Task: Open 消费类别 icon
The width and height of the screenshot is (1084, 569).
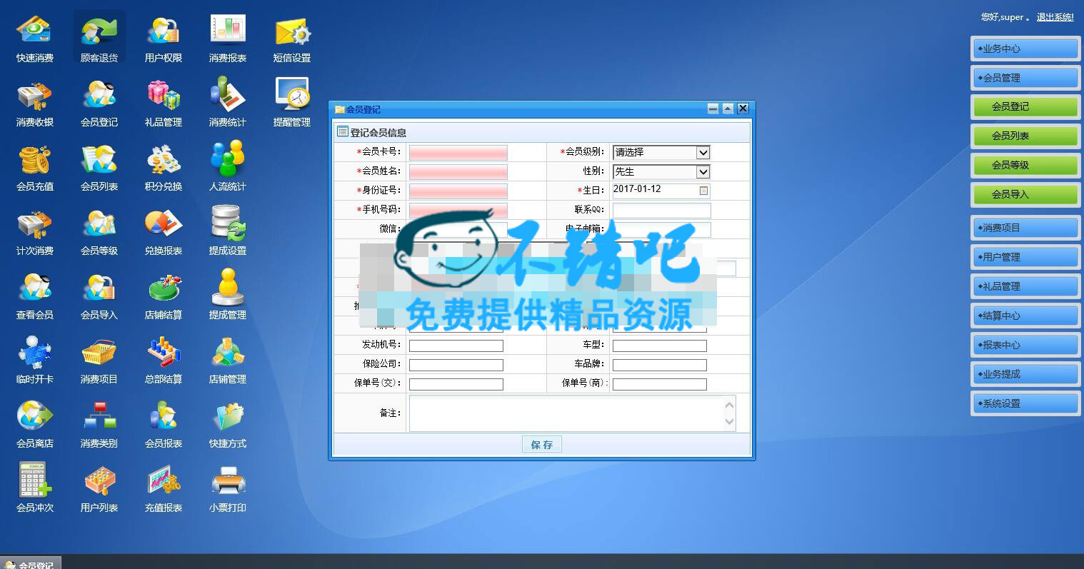Action: tap(99, 425)
